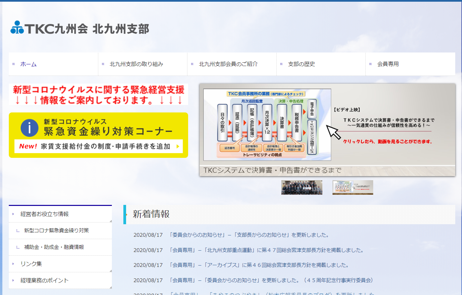Click red text クリックしたら、動画を見ることができます
This screenshot has width=462, height=295.
point(388,142)
